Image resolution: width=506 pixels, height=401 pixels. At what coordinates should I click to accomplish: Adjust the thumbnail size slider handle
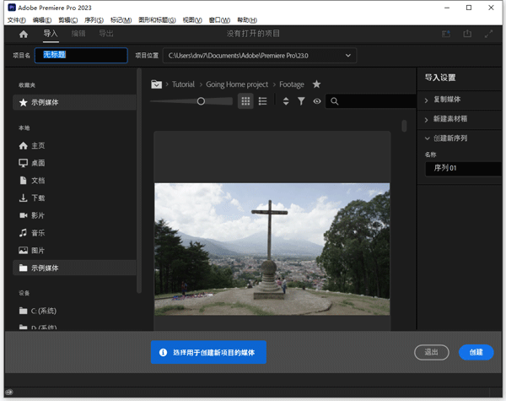pyautogui.click(x=201, y=100)
